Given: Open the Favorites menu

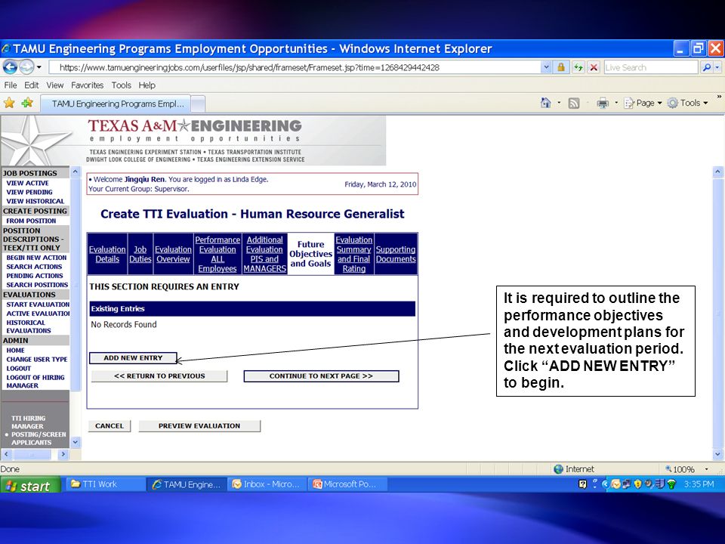Looking at the screenshot, I should click(87, 85).
